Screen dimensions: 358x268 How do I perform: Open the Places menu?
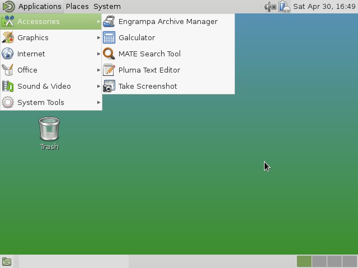tap(77, 6)
